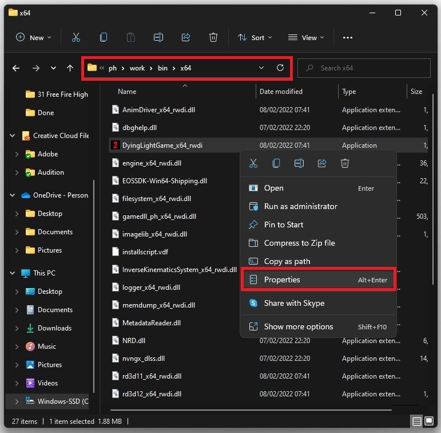Open the address bar history dropdown
Viewport: 441px width, 433px height.
coord(261,68)
